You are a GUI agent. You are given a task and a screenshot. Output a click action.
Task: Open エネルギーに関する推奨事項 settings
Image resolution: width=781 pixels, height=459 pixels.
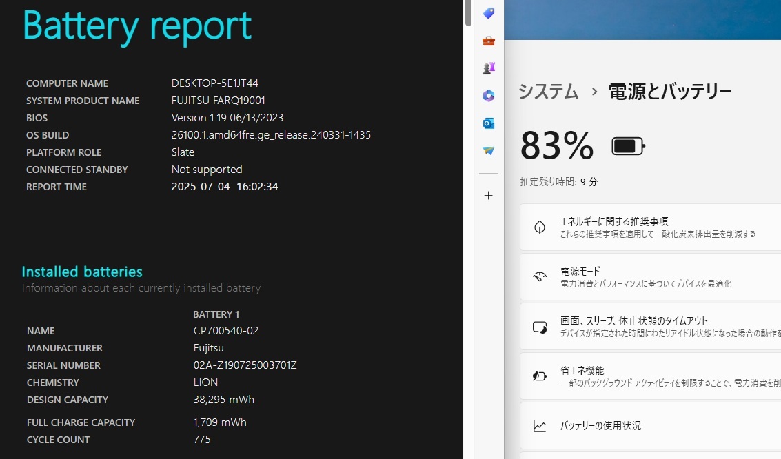tap(651, 227)
